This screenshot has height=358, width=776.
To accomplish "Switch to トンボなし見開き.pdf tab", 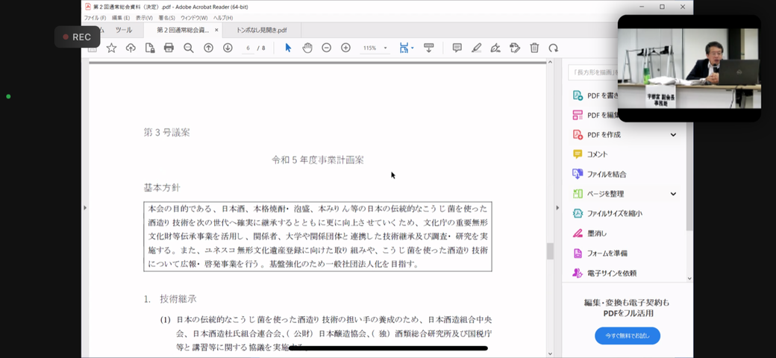I will tap(261, 30).
